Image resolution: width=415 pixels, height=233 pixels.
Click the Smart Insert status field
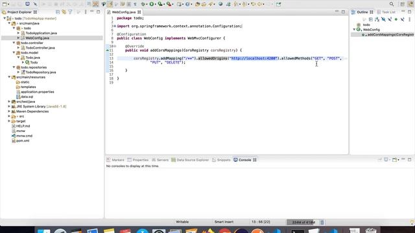tap(224, 222)
